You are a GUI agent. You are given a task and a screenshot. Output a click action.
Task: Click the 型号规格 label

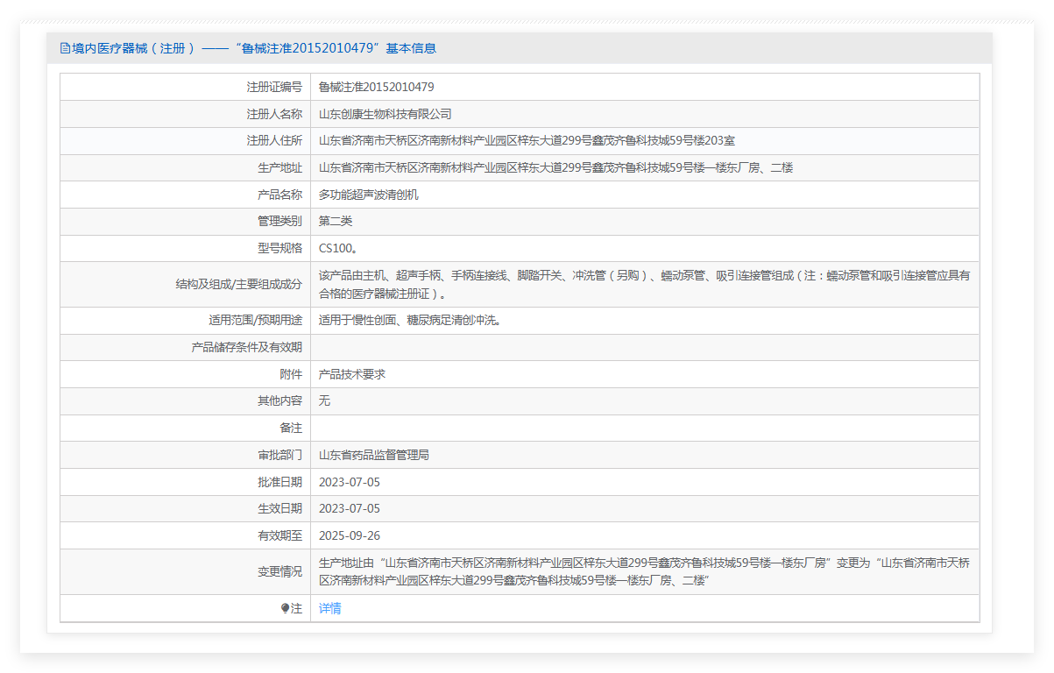[279, 248]
